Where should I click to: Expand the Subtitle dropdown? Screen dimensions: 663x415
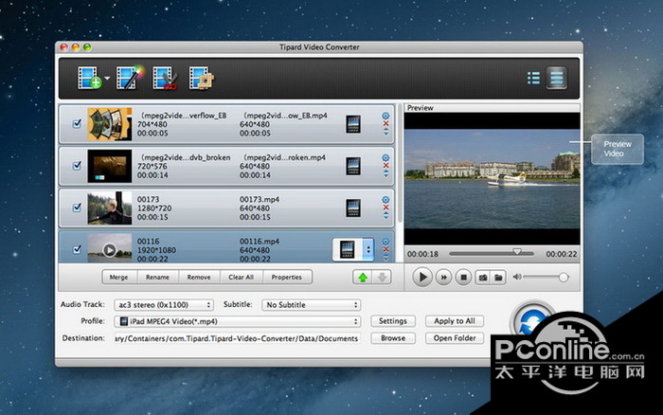tap(312, 305)
